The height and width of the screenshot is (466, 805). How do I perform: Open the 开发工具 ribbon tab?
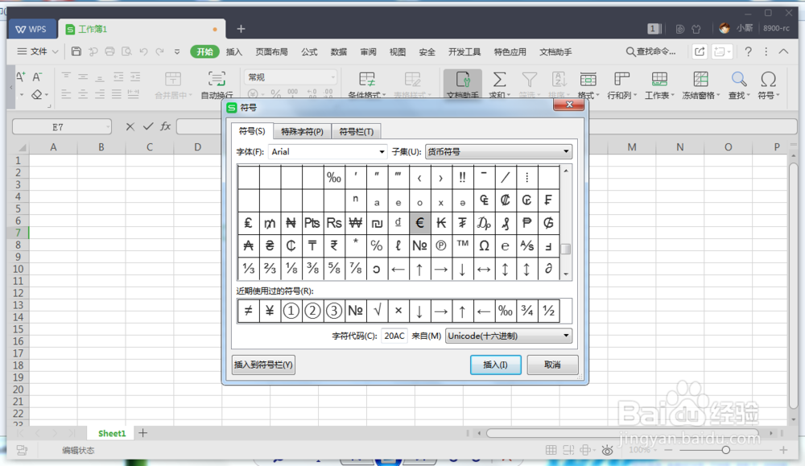[464, 52]
